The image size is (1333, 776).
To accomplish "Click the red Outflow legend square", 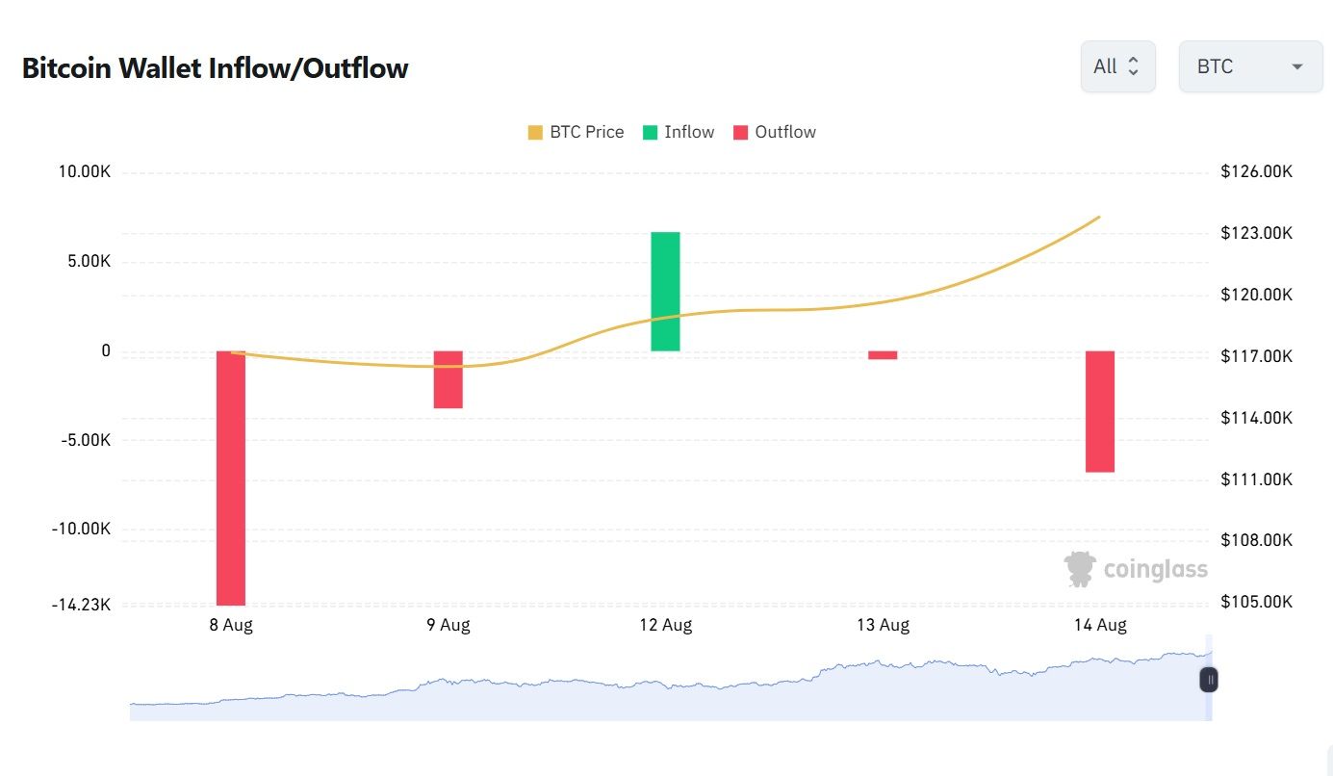I will point(738,131).
